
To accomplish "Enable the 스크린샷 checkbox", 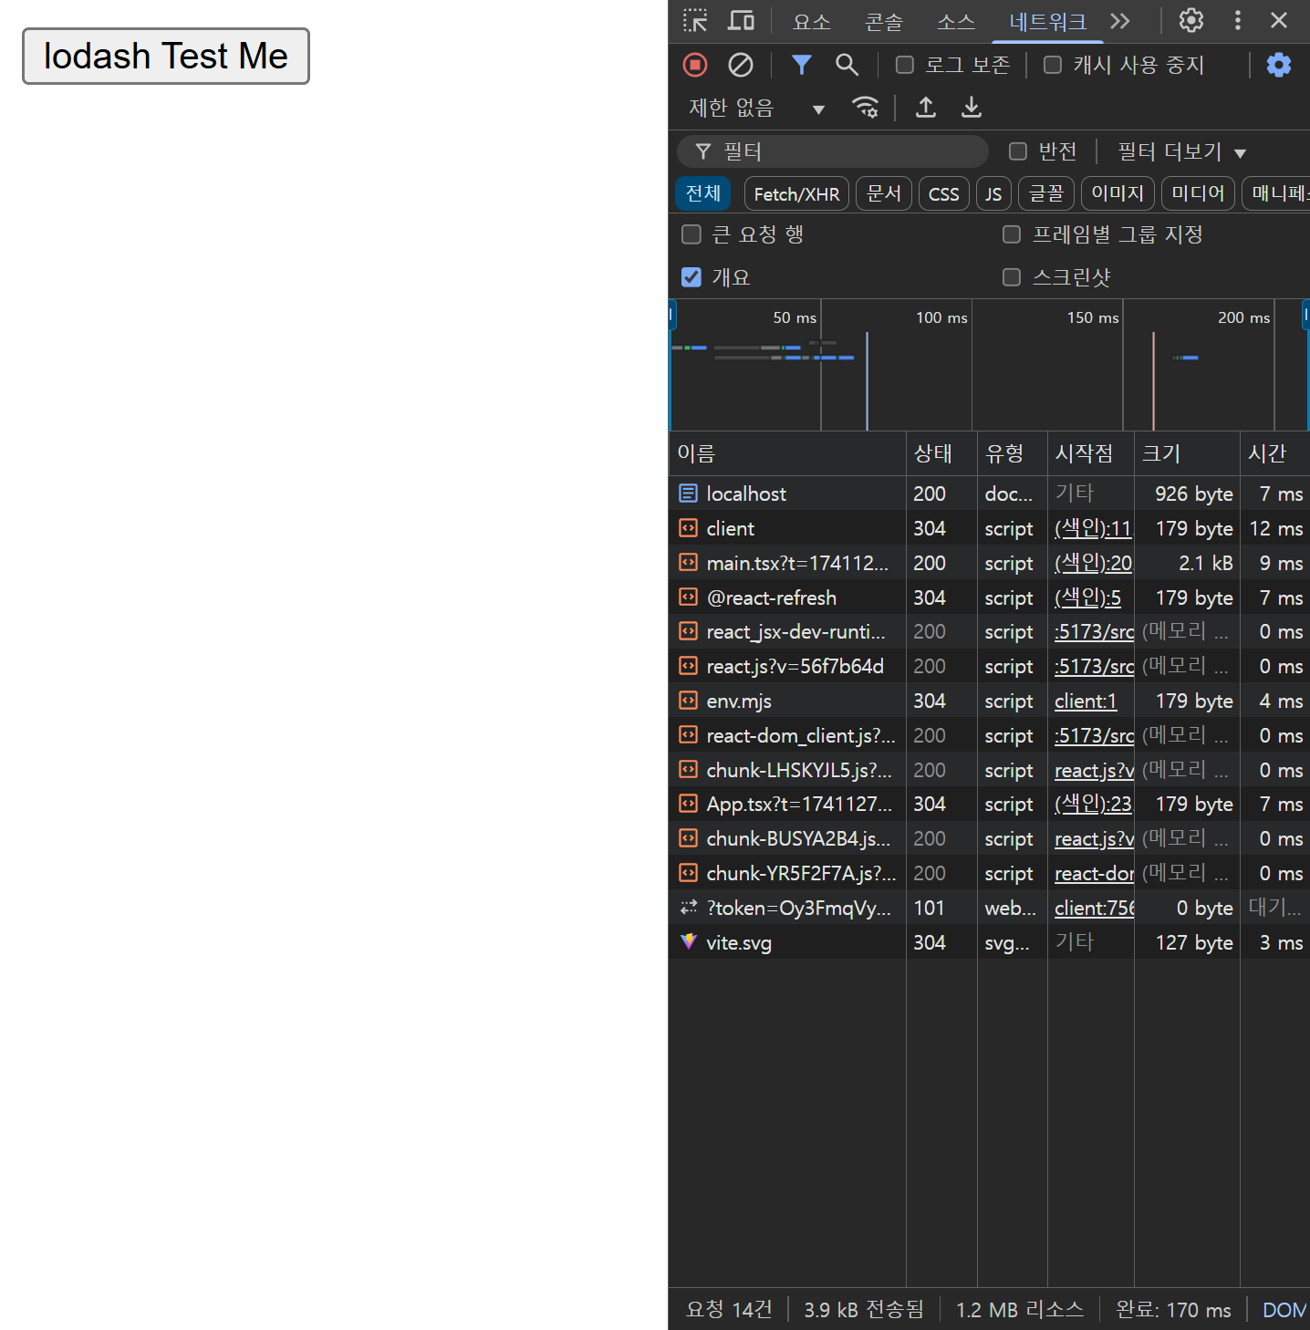I will pyautogui.click(x=1012, y=277).
